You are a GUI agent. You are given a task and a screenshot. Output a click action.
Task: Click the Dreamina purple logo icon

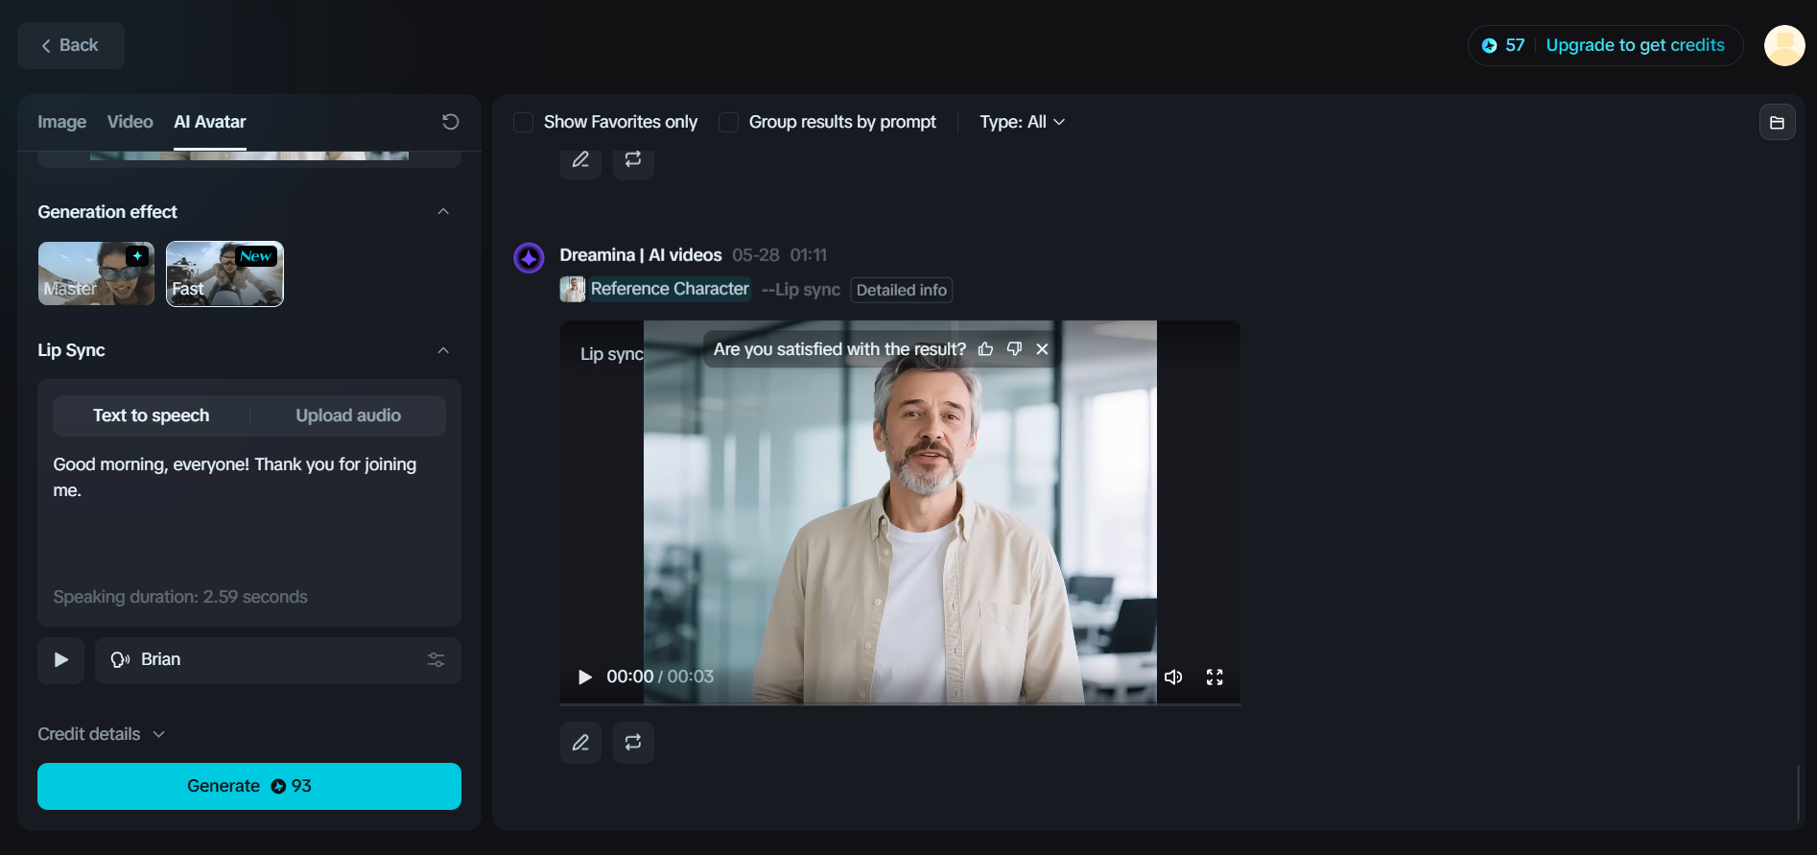(529, 257)
